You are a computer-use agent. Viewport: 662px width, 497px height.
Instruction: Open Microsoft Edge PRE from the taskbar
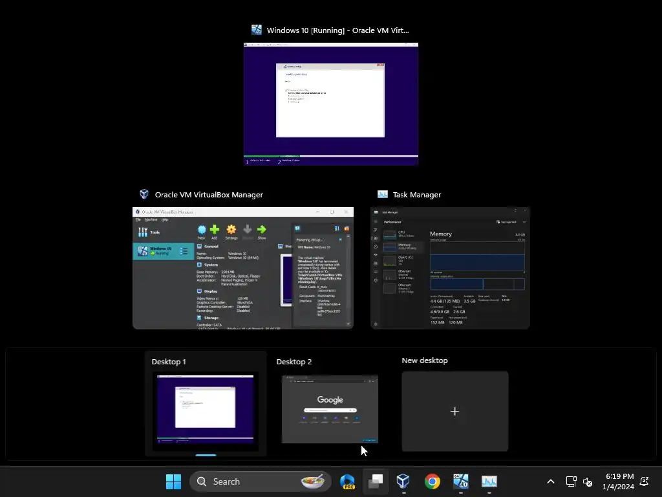click(x=347, y=481)
